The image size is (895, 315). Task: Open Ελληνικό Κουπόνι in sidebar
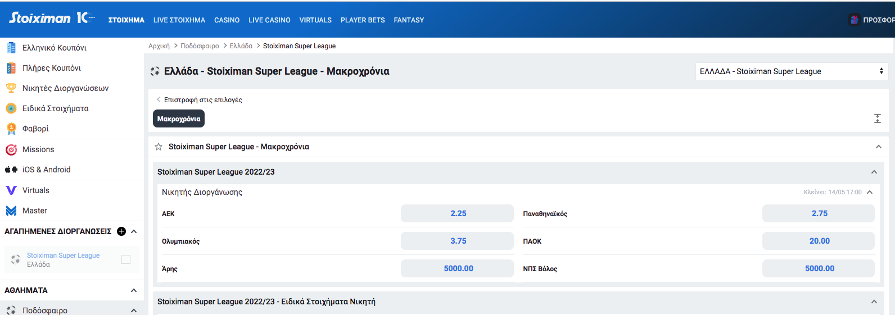pyautogui.click(x=55, y=48)
